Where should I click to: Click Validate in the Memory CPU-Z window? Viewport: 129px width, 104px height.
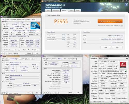(70, 93)
